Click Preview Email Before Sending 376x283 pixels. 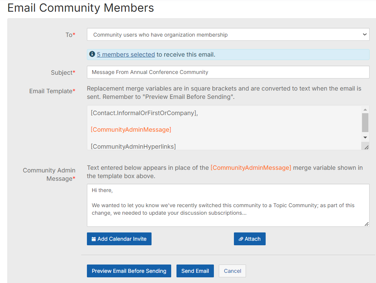(x=129, y=271)
